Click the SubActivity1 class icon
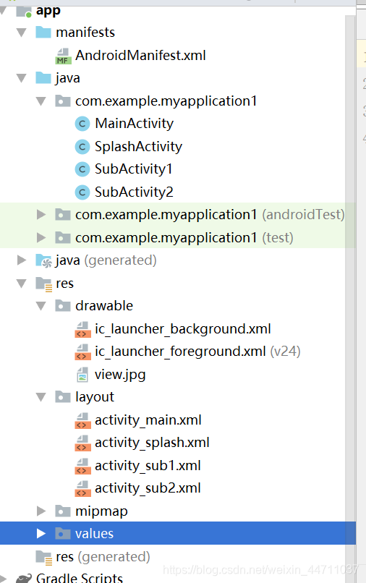366x583 pixels. coord(82,169)
